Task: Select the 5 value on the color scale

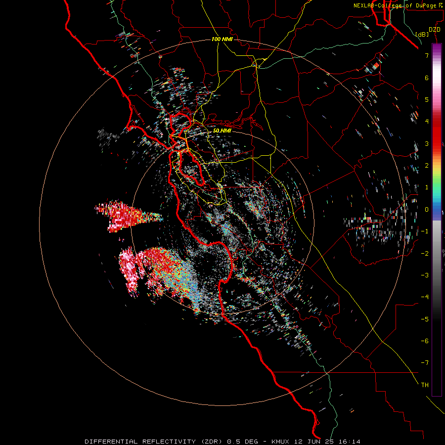Action: coord(427,99)
